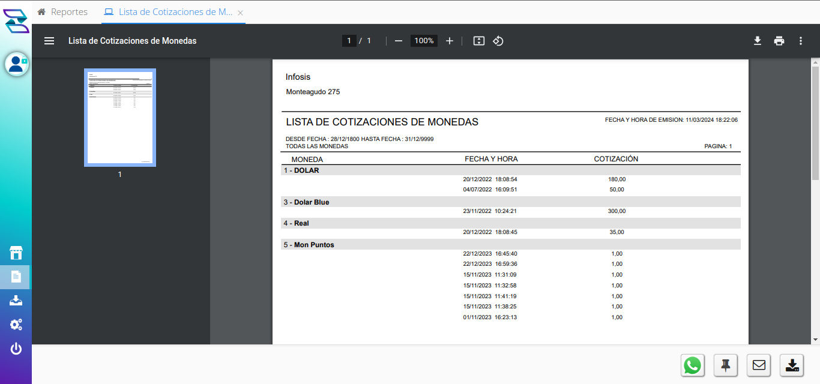Click the scrollbar down arrow
The image size is (820, 384).
coord(815,340)
